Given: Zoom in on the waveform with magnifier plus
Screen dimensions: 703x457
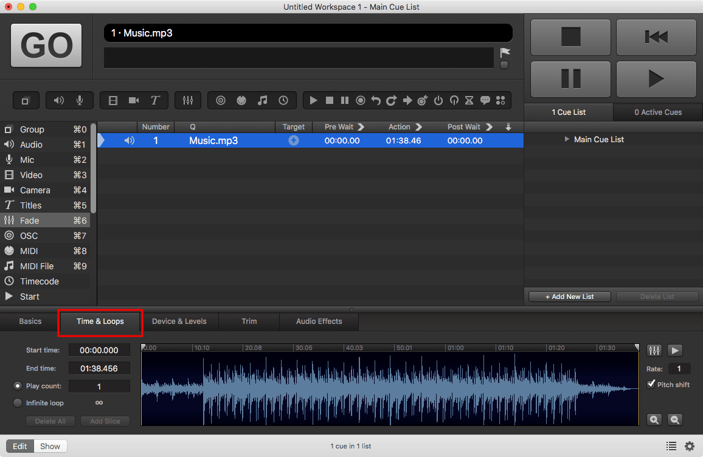Looking at the screenshot, I should point(654,420).
